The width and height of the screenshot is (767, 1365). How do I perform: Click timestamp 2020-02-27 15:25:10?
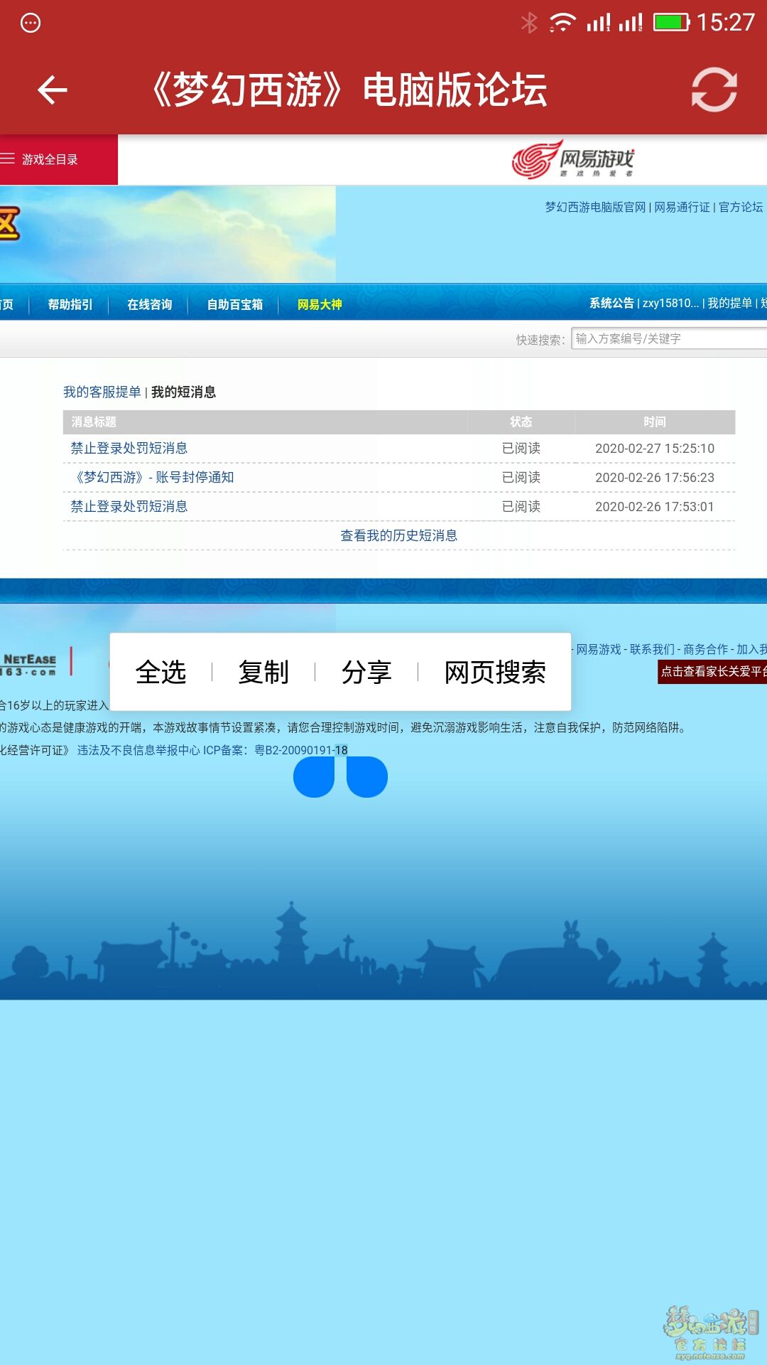pyautogui.click(x=655, y=449)
